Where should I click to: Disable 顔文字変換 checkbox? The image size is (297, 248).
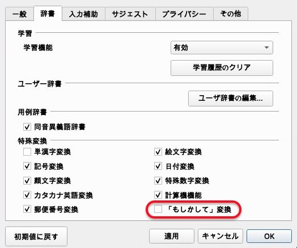pyautogui.click(x=27, y=181)
